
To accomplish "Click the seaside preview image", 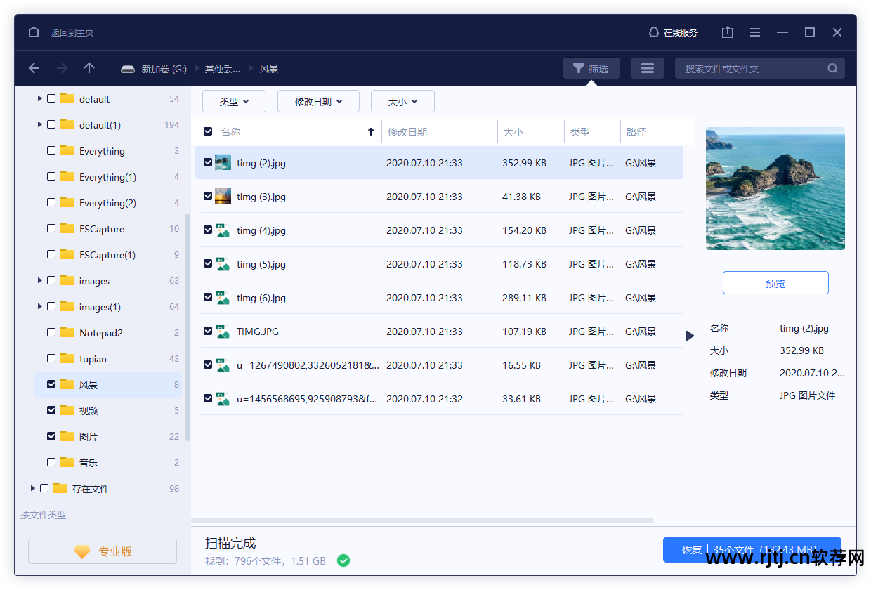I will tap(775, 188).
